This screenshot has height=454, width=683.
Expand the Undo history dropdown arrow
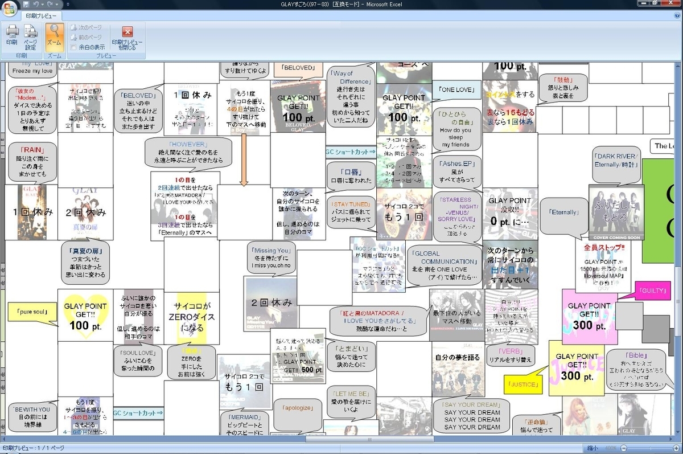tap(43, 4)
